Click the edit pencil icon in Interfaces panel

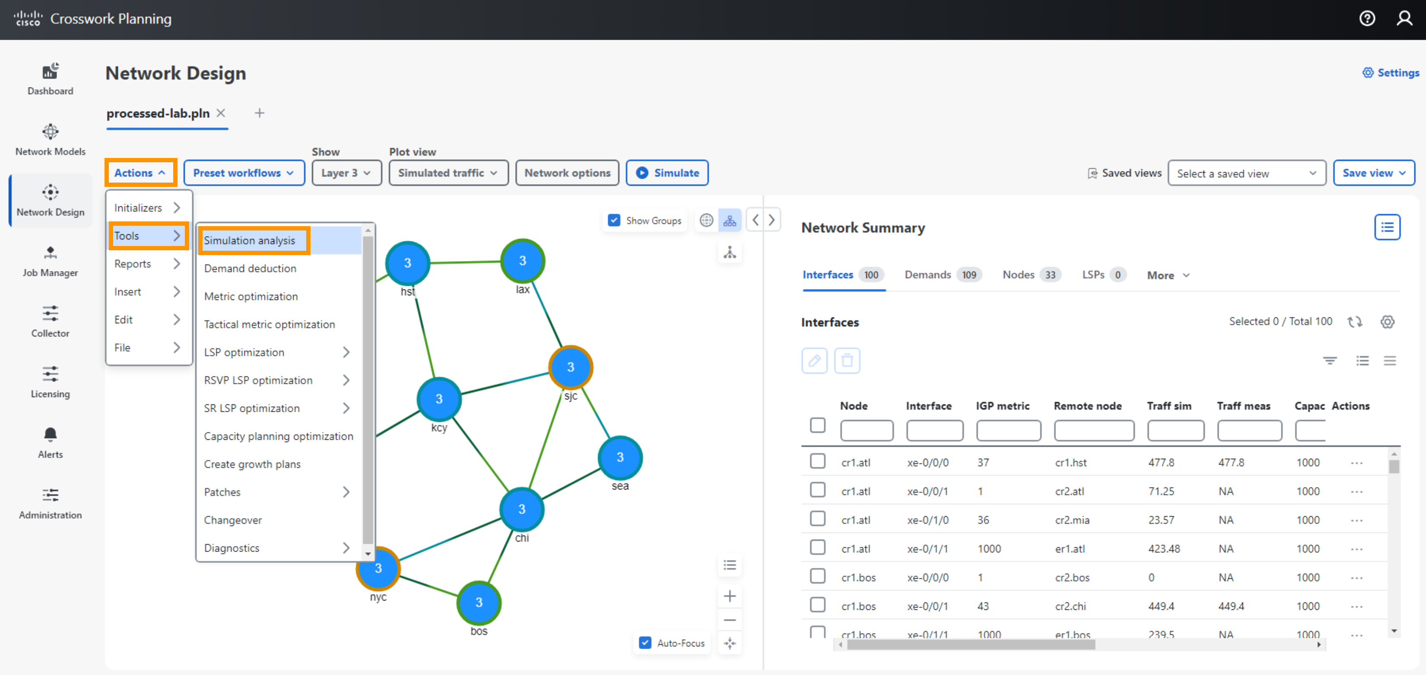[814, 358]
